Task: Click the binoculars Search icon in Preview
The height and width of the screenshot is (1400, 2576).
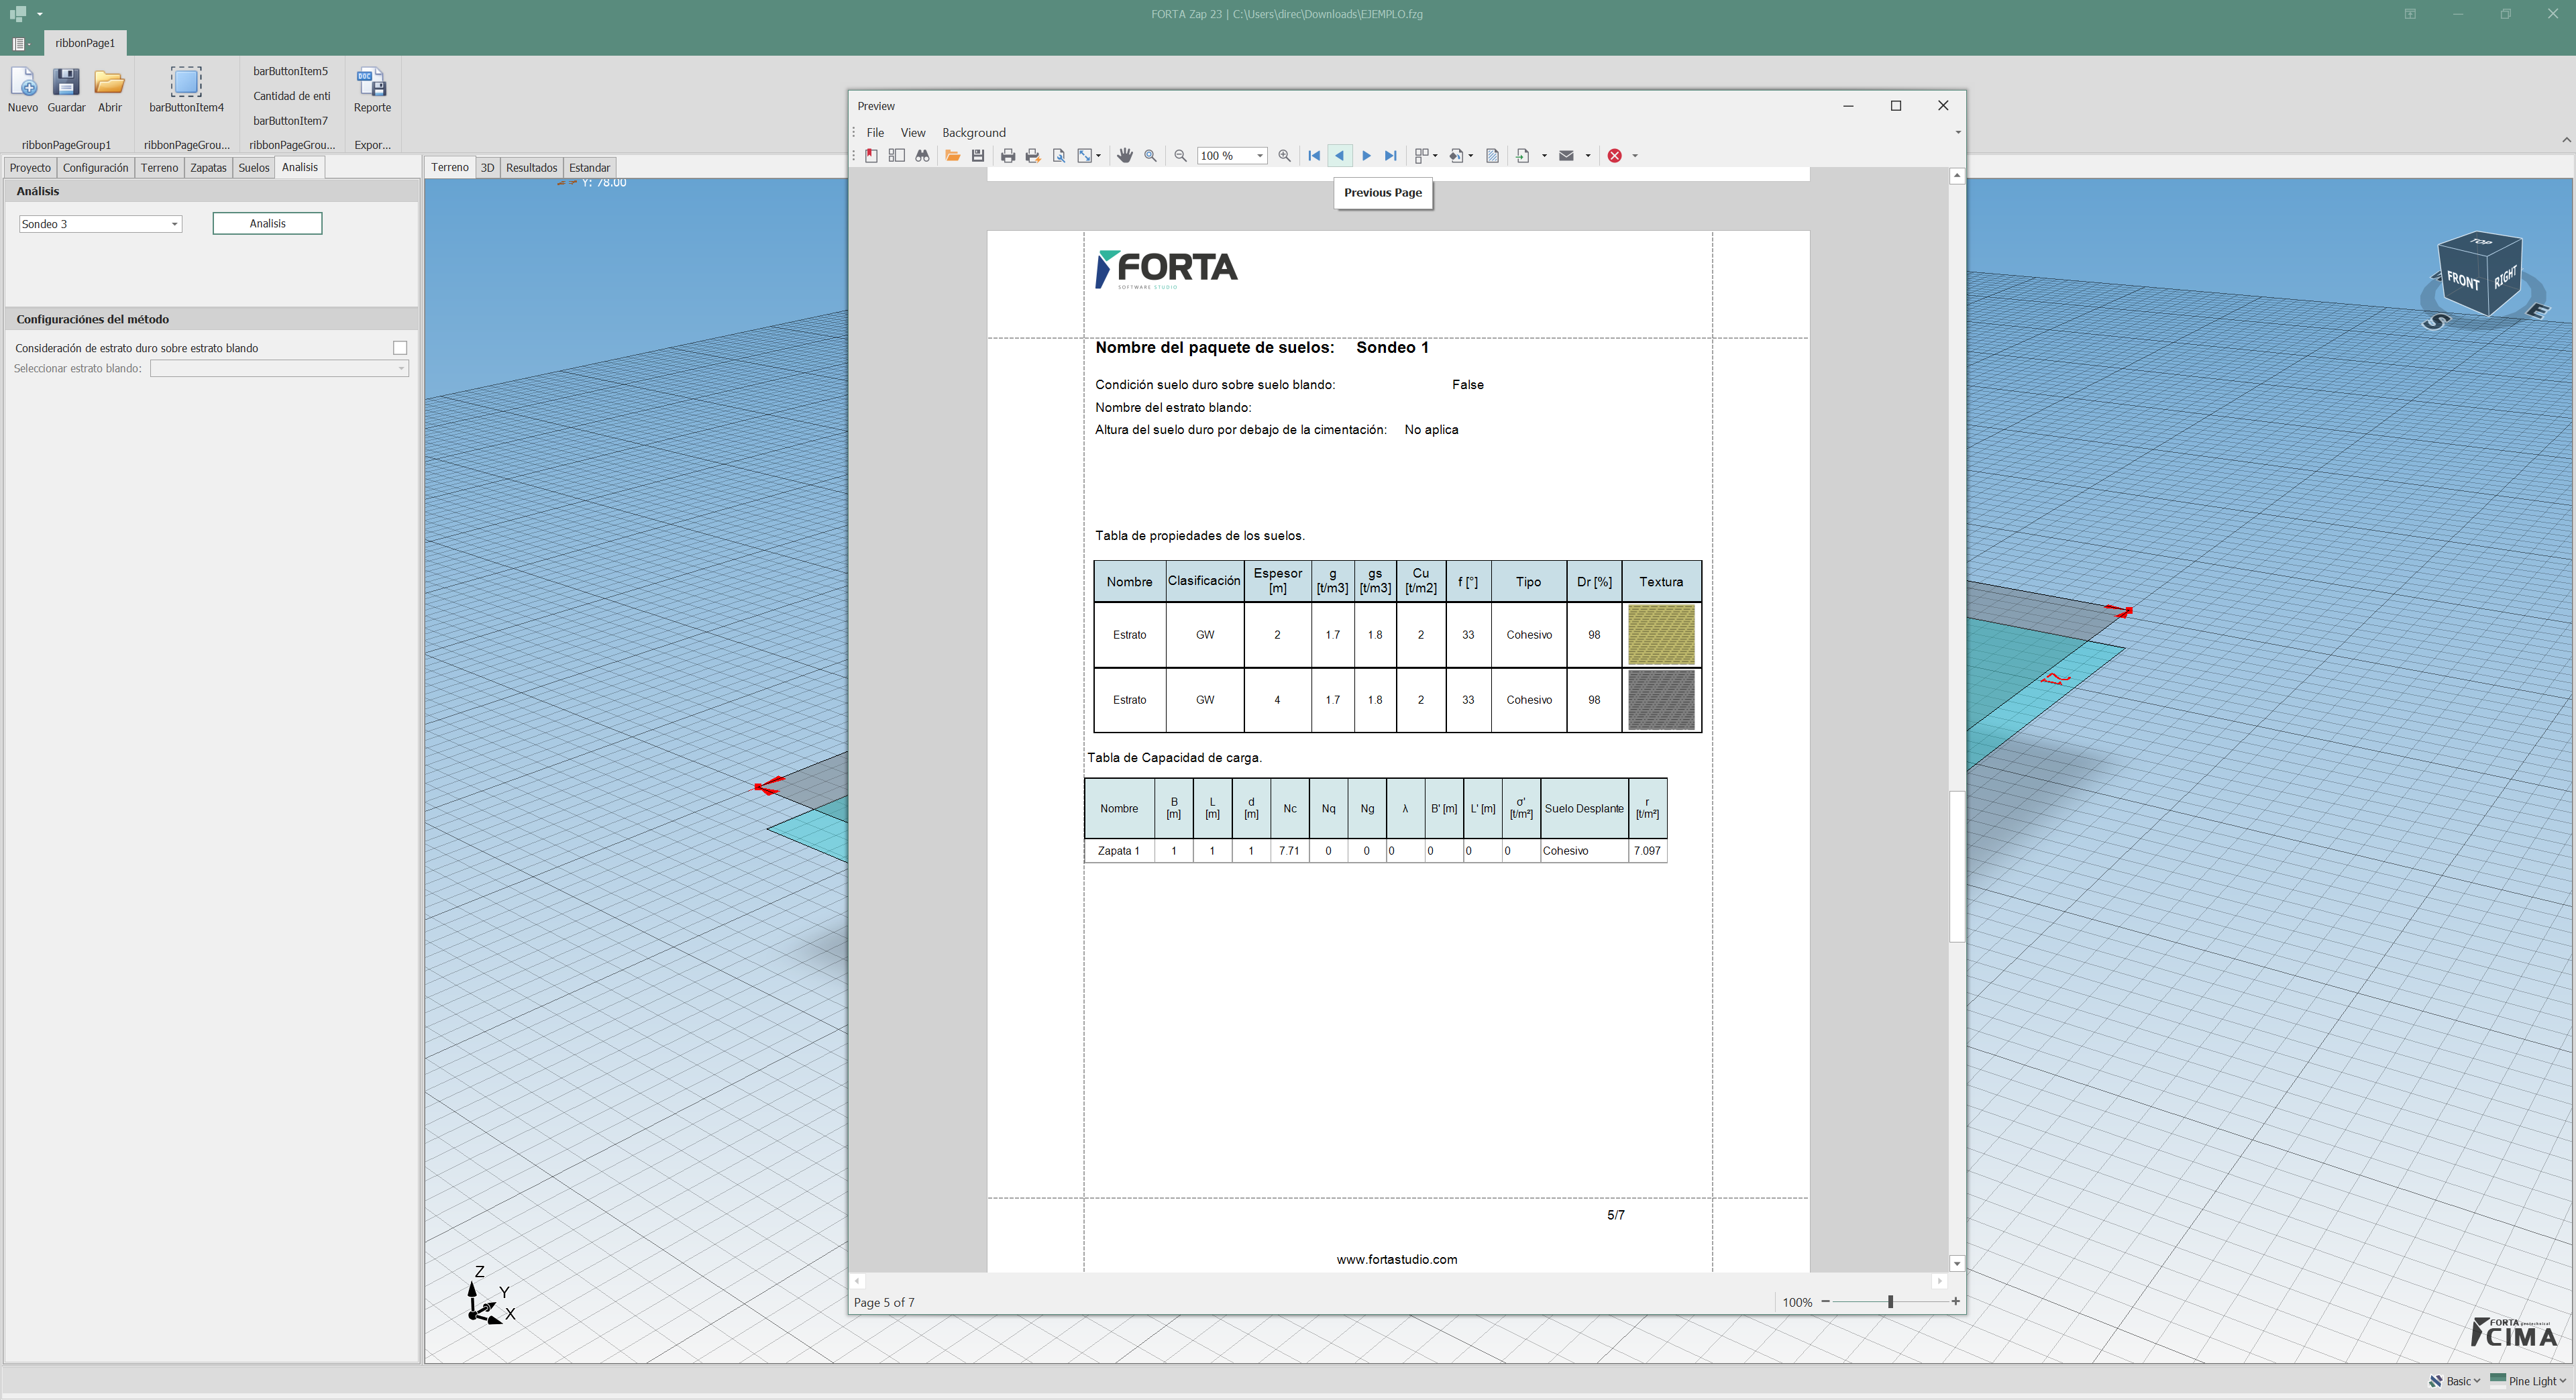Action: [922, 156]
